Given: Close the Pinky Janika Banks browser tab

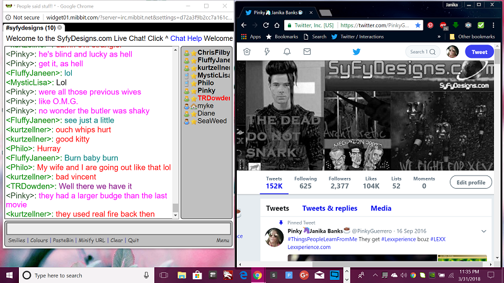Looking at the screenshot, I should point(311,13).
